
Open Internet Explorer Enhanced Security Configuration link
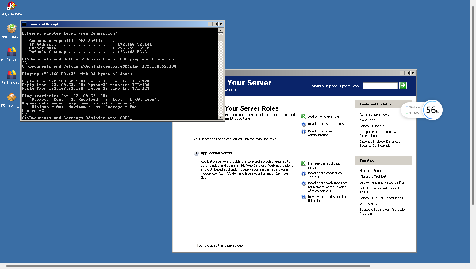[x=380, y=143]
